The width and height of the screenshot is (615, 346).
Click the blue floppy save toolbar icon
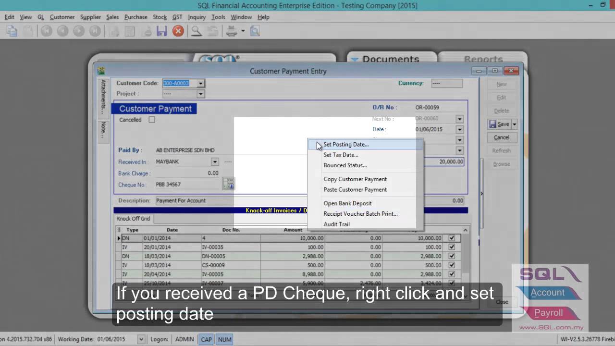click(x=161, y=31)
